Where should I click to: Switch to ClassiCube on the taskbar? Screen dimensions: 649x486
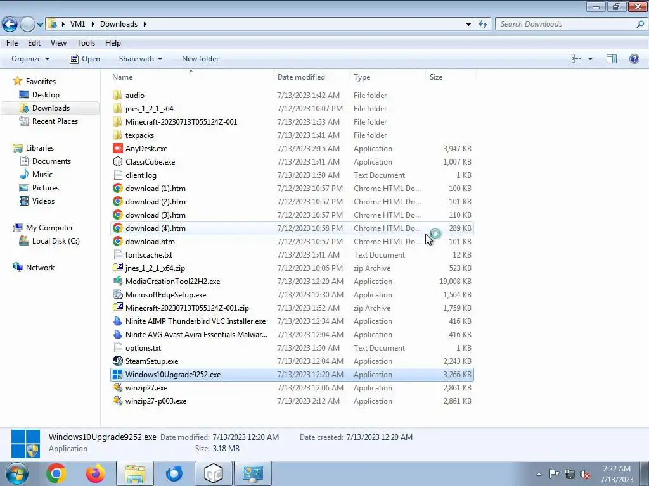pyautogui.click(x=214, y=473)
